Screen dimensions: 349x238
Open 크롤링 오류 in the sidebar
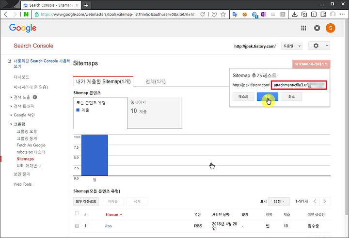coord(27,131)
